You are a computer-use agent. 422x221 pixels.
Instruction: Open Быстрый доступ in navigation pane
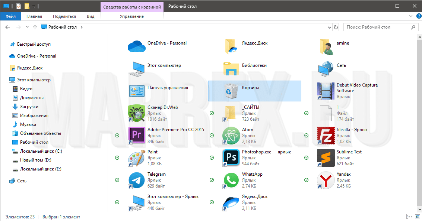[x=34, y=44]
